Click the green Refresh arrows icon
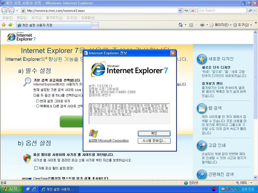This screenshot has height=193, width=258. [186, 11]
